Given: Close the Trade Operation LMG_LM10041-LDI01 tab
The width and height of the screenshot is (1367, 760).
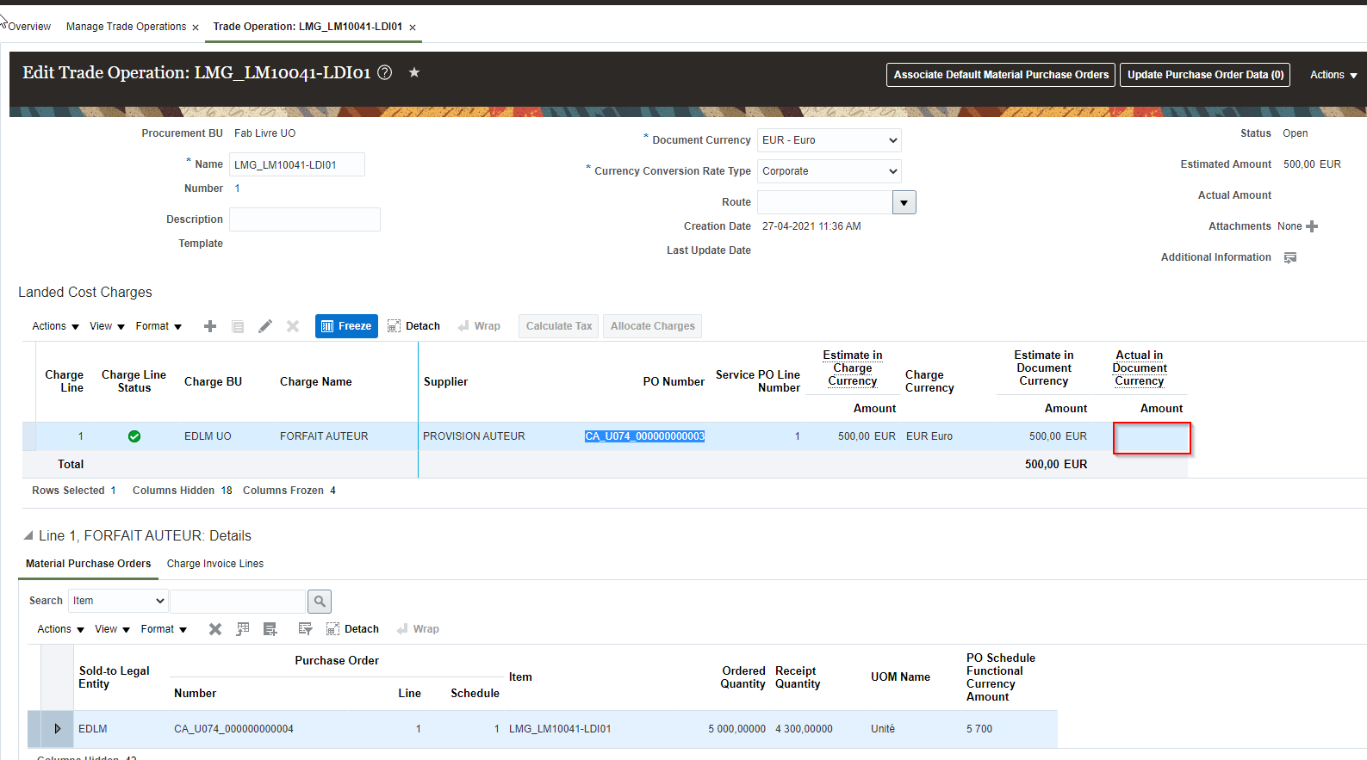Looking at the screenshot, I should coord(413,28).
